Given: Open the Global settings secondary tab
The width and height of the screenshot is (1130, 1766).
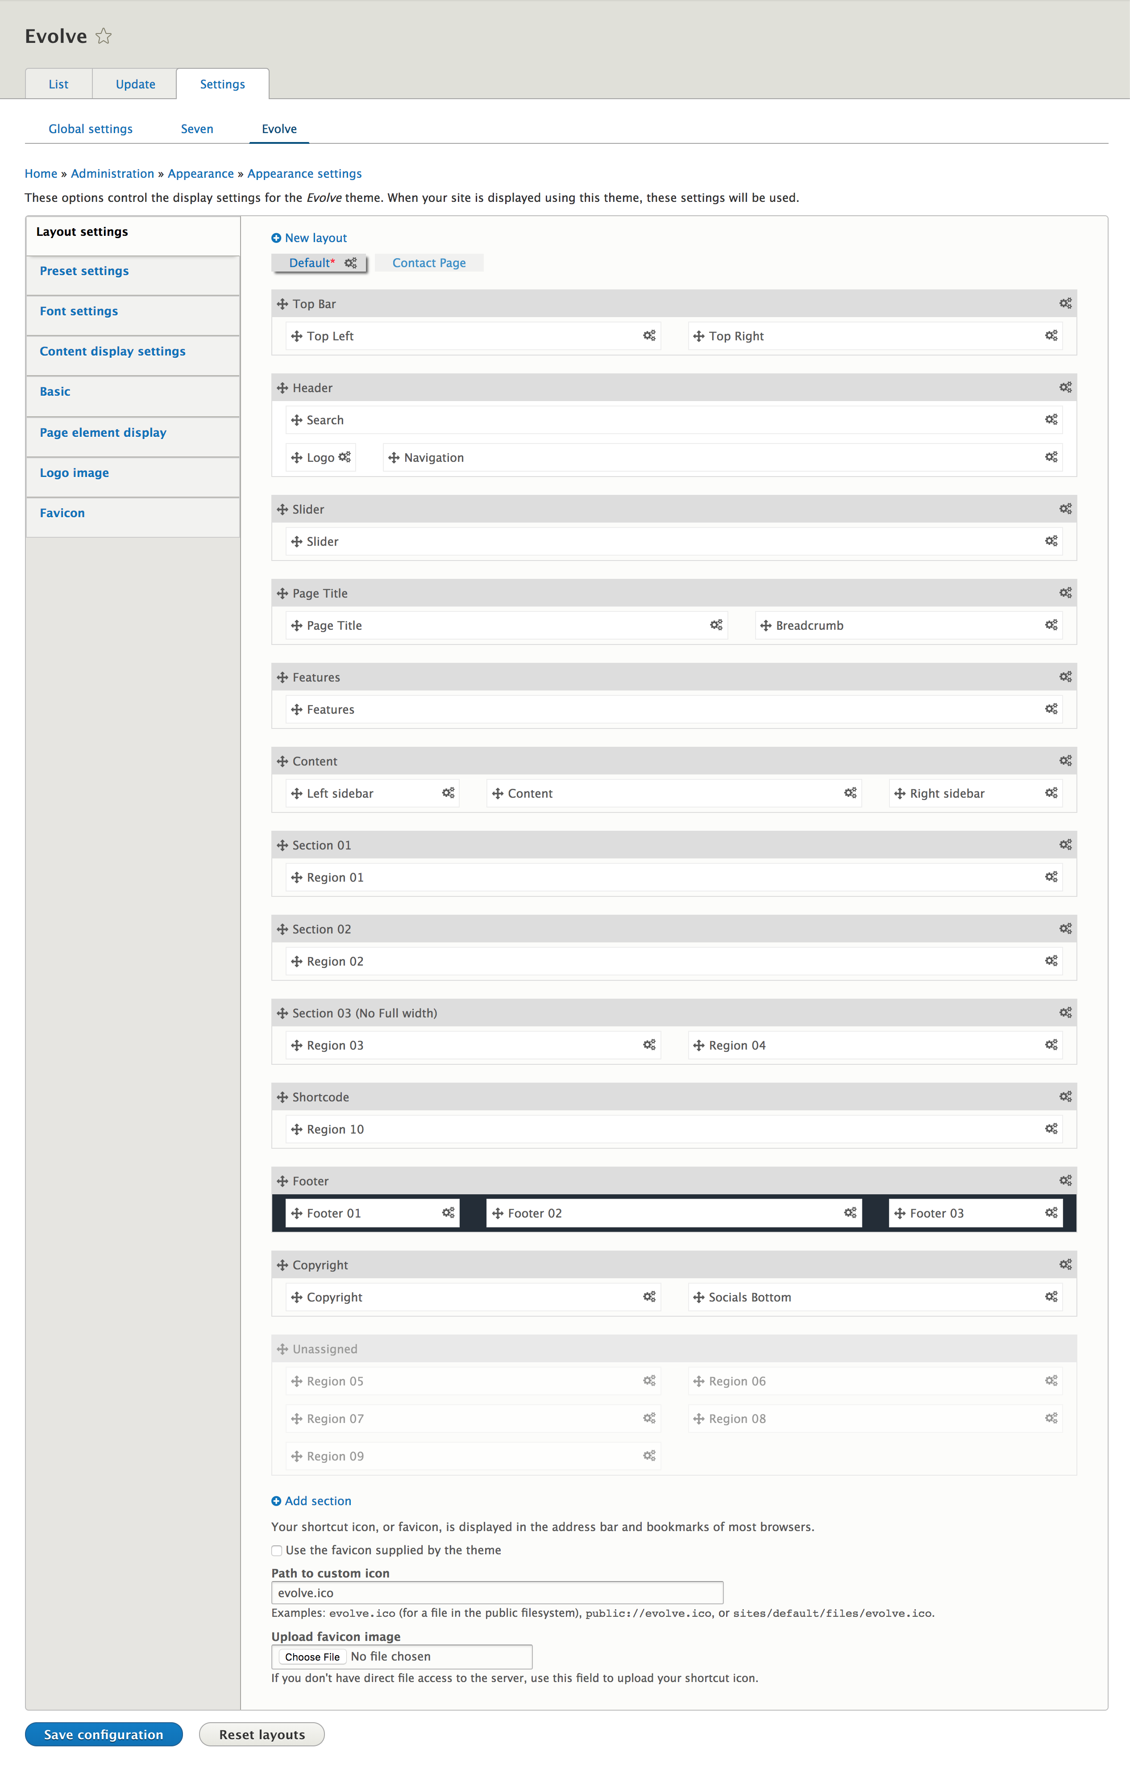Looking at the screenshot, I should [90, 129].
